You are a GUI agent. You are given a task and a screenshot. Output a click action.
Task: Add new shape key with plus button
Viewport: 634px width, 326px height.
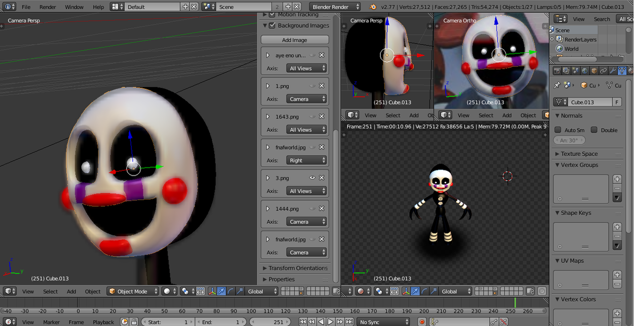click(617, 227)
